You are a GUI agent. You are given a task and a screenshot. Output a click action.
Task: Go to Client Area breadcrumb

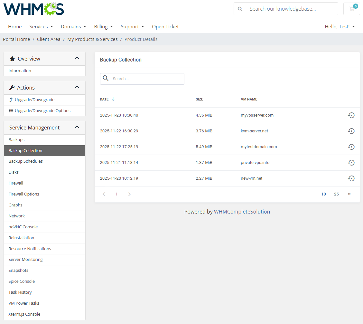click(49, 39)
